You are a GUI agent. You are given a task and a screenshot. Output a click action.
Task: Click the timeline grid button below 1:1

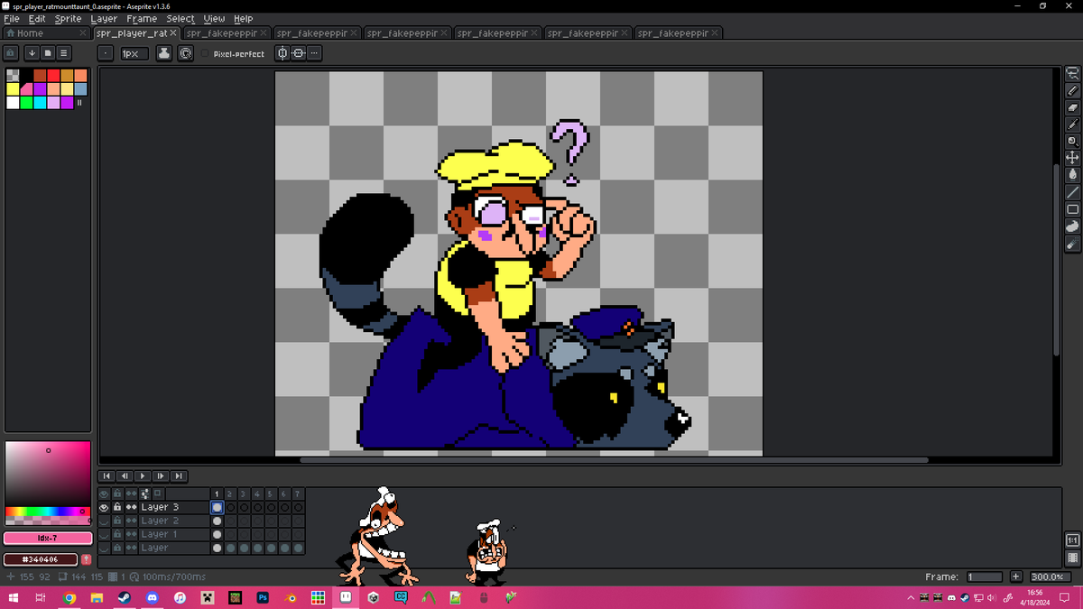(x=1072, y=558)
